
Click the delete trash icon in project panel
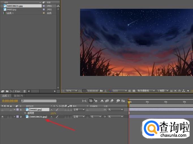click(25, 91)
